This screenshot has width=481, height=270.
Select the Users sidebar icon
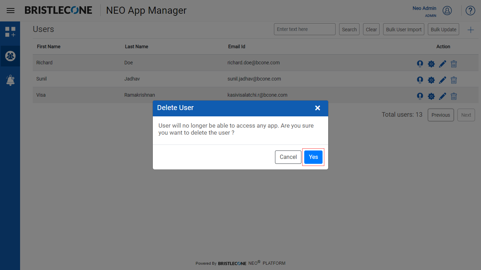[x=10, y=56]
